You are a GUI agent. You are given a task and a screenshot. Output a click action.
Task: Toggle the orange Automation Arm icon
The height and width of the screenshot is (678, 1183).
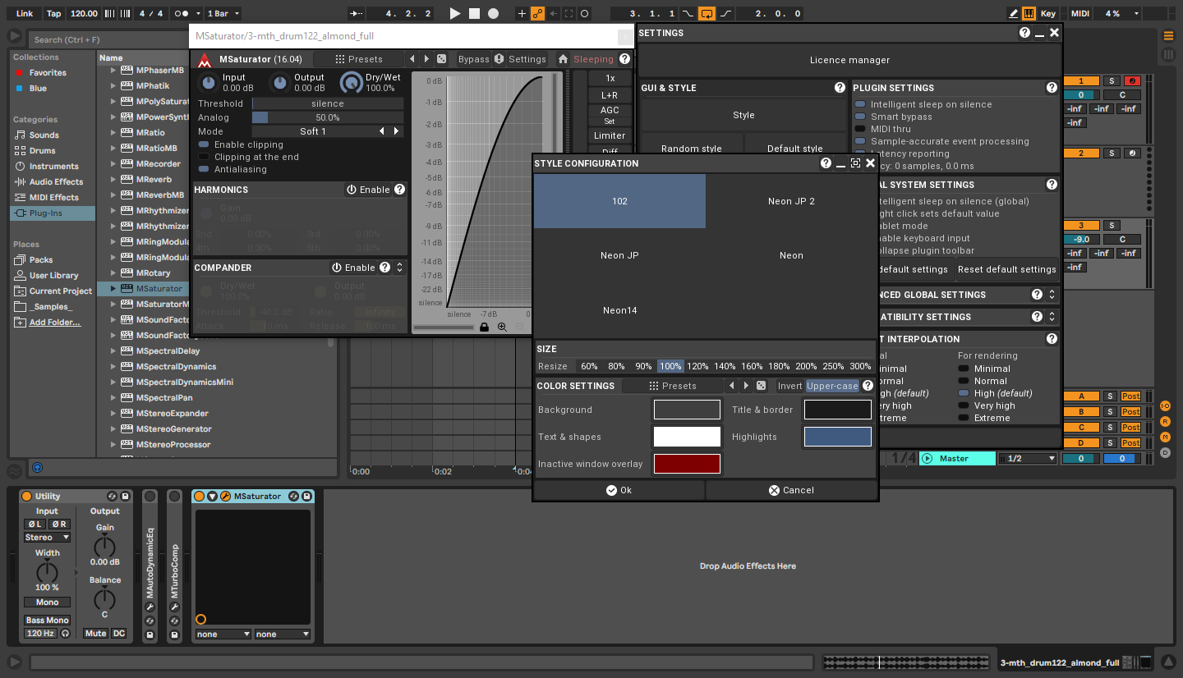pos(537,13)
